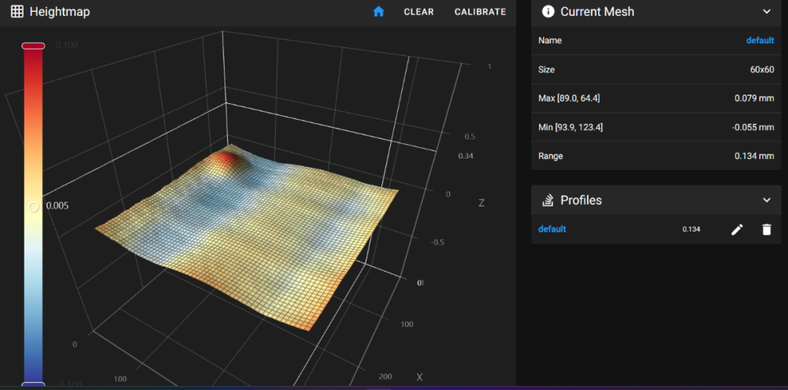Click the Range 0.134 mm row
The height and width of the screenshot is (390, 788).
pos(656,156)
